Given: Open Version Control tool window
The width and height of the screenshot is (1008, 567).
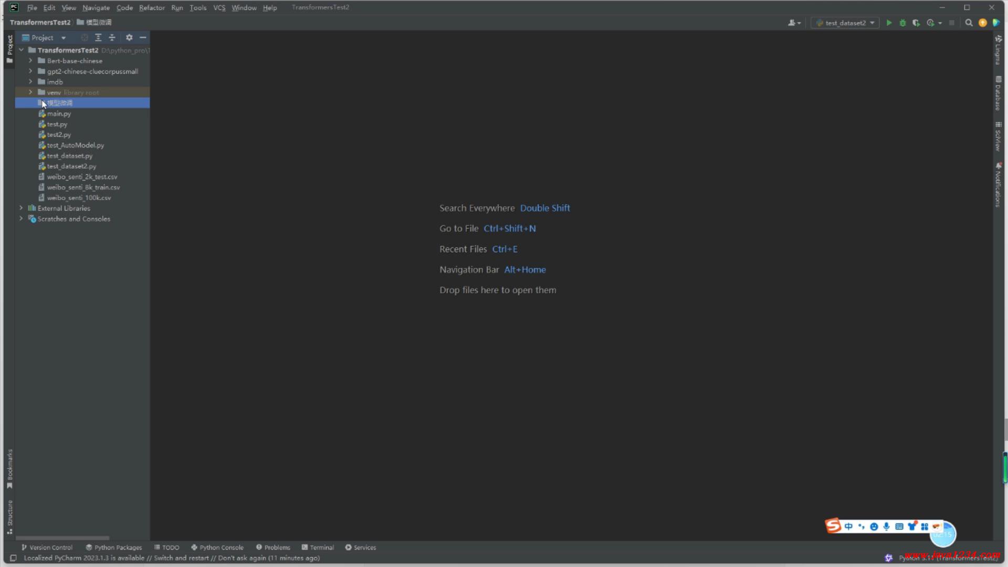Looking at the screenshot, I should coord(47,548).
